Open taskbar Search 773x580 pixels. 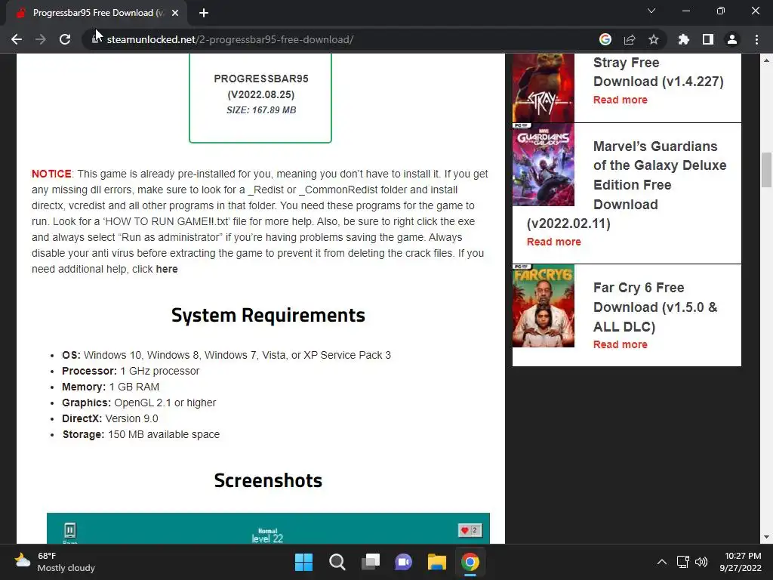[x=337, y=562]
